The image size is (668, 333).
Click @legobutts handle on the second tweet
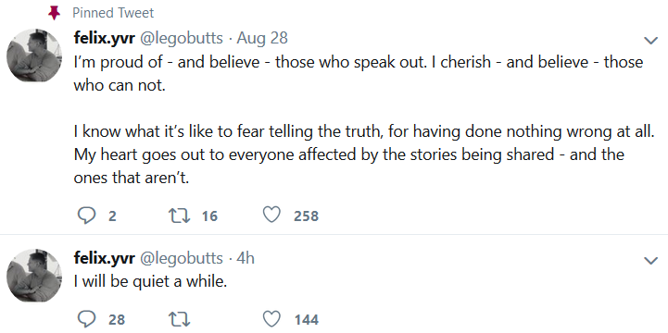(x=181, y=258)
